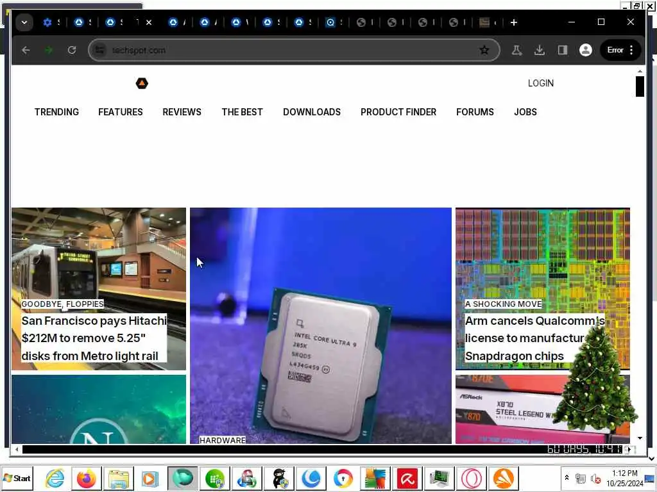
Task: Open the Chrome Labs flask icon
Action: coord(516,50)
